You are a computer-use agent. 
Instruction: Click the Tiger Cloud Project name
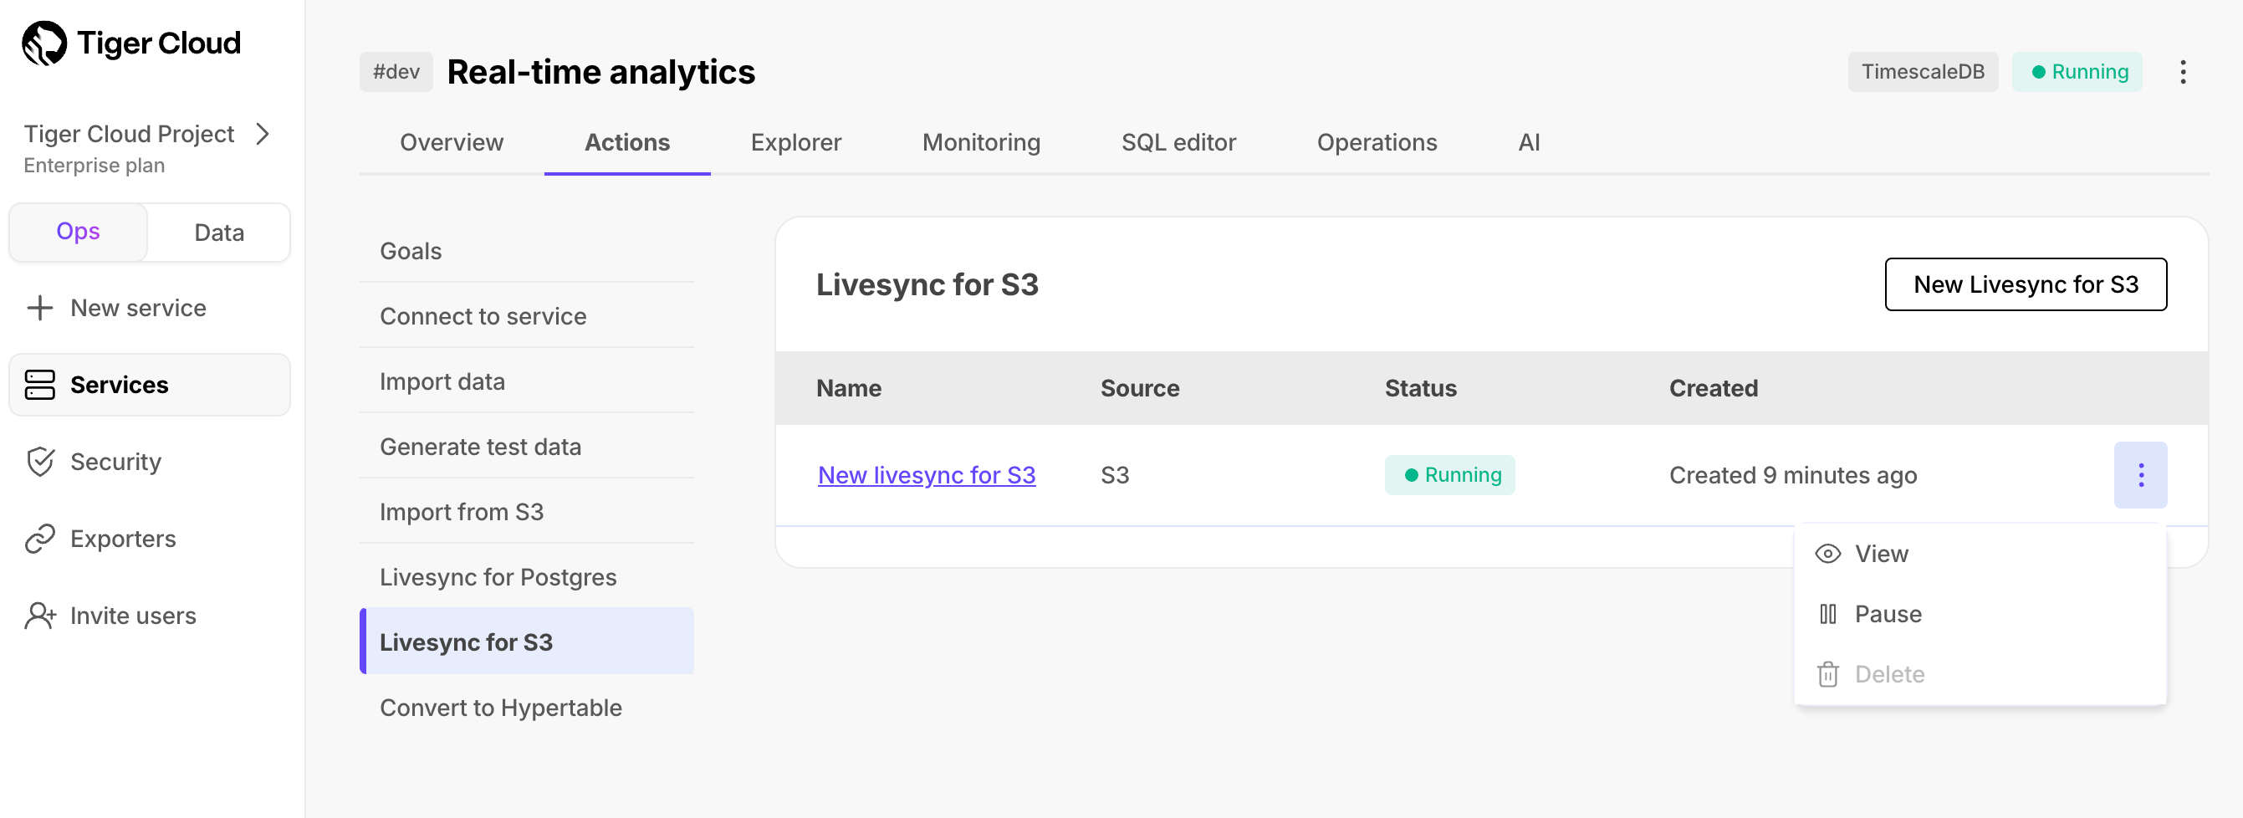pyautogui.click(x=129, y=133)
